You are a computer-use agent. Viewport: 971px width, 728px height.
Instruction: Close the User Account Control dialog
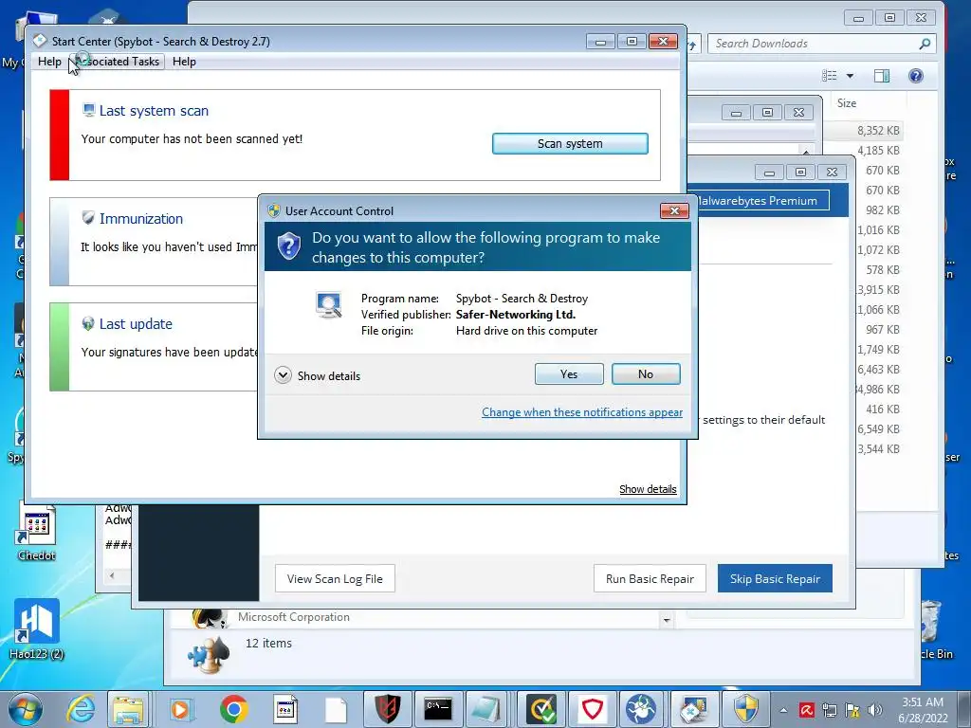coord(674,211)
